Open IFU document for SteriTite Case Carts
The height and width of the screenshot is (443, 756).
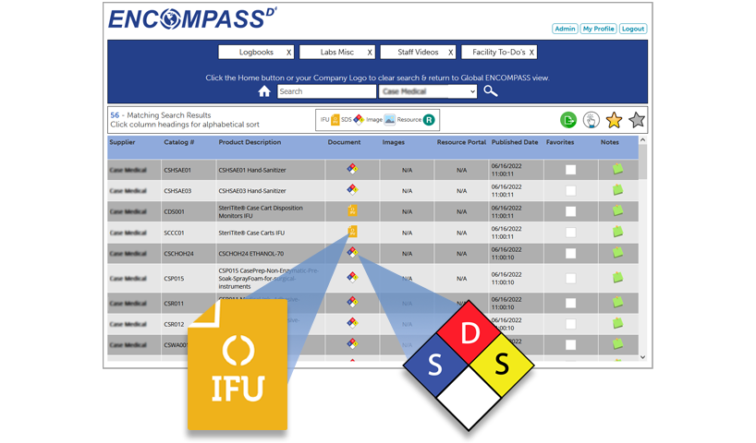click(x=351, y=232)
